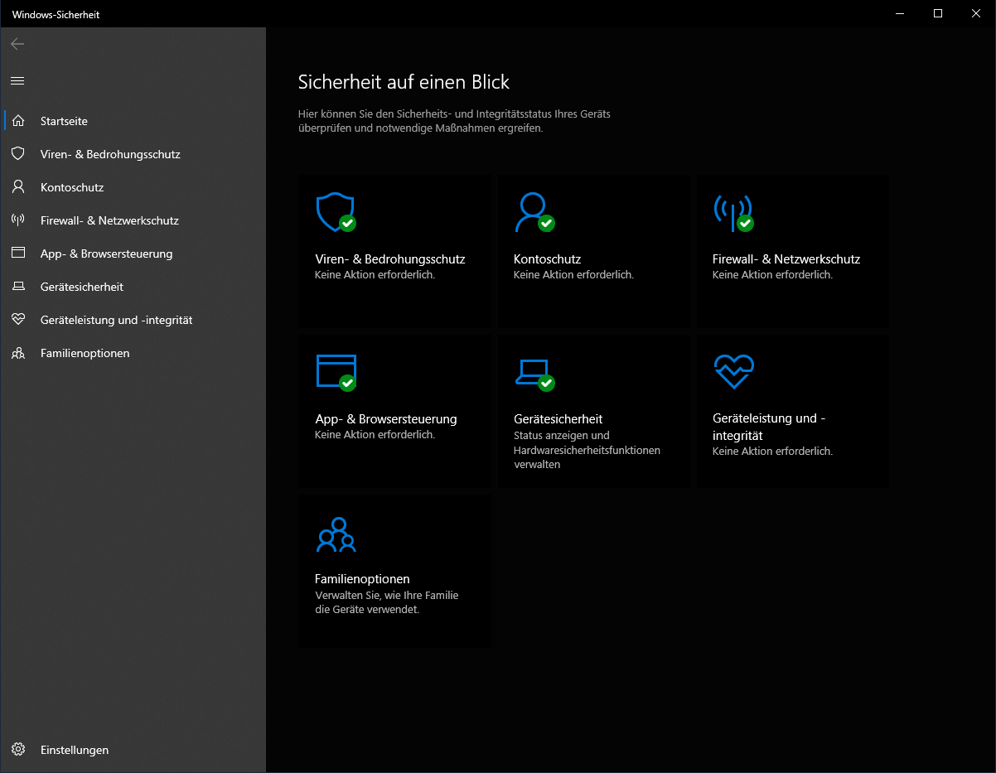Minimize the Windows-Sicherheit window

[900, 13]
